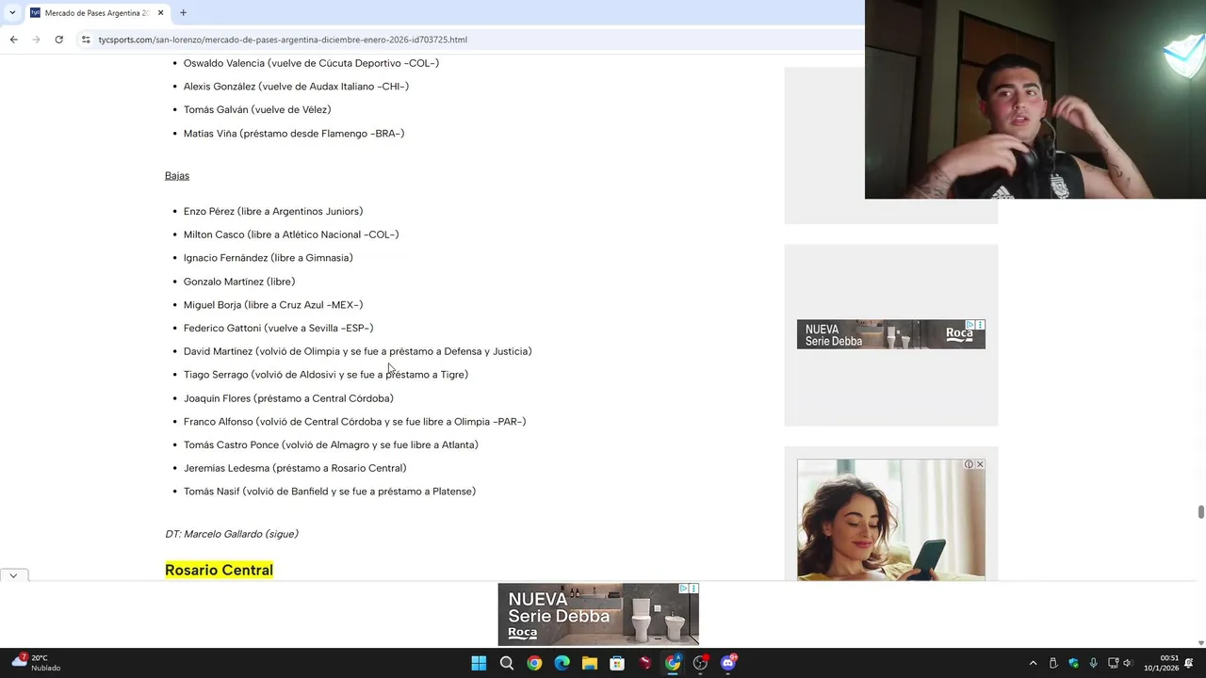Click the Tomás Nasif list item
This screenshot has width=1206, height=678.
(330, 492)
